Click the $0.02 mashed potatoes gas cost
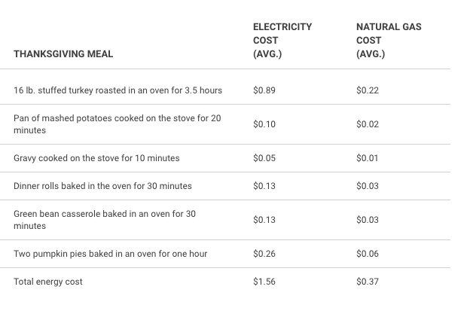The image size is (467, 311). [368, 124]
